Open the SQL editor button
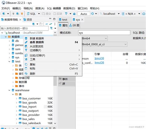Screen dimensions: 146x129 31,14
